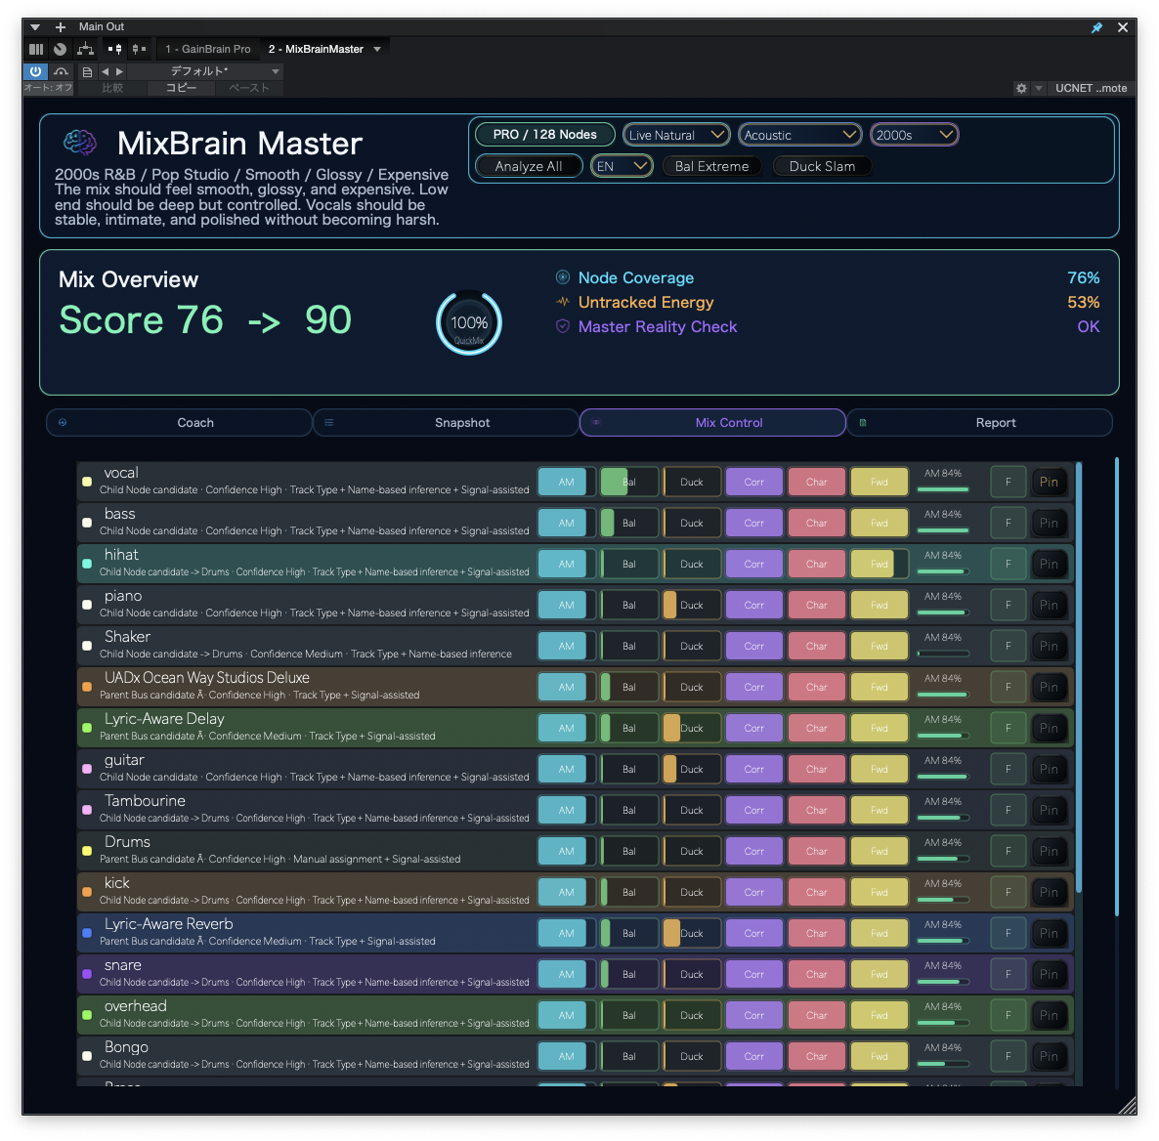
Task: Pin the kick track
Action: (1049, 892)
